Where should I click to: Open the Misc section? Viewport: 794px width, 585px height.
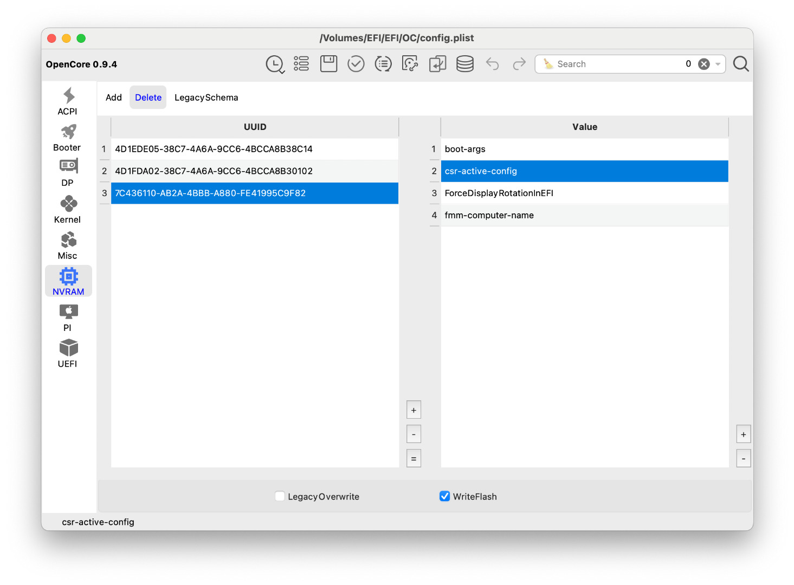coord(68,245)
